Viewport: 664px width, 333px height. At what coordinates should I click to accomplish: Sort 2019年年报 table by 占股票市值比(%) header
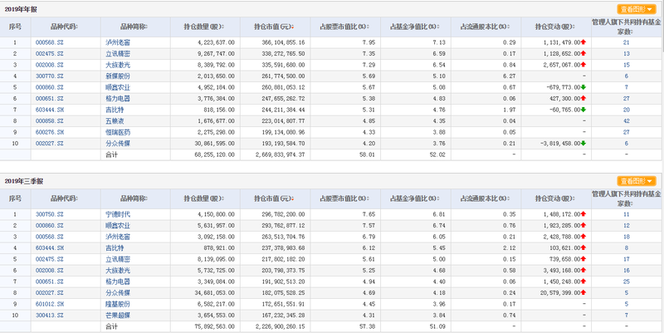[x=344, y=27]
